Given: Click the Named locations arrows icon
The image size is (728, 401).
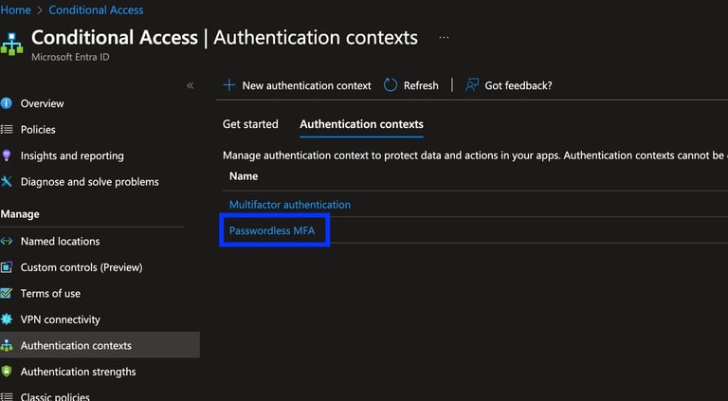Looking at the screenshot, I should point(6,241).
